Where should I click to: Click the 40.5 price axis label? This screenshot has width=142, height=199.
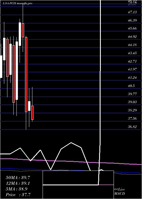point(131,86)
